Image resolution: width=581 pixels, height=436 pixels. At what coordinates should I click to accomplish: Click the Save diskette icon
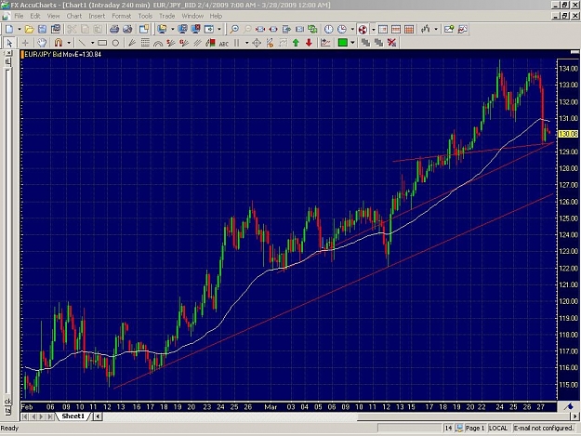(42, 29)
